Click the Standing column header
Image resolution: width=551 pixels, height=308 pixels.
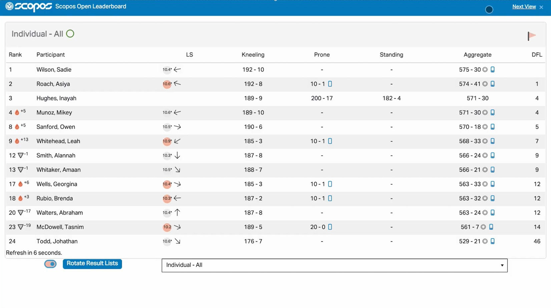(391, 55)
